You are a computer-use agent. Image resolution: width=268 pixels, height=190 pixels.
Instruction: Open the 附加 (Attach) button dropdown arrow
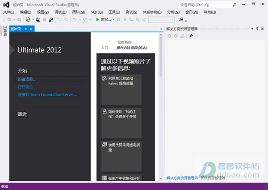click(113, 20)
